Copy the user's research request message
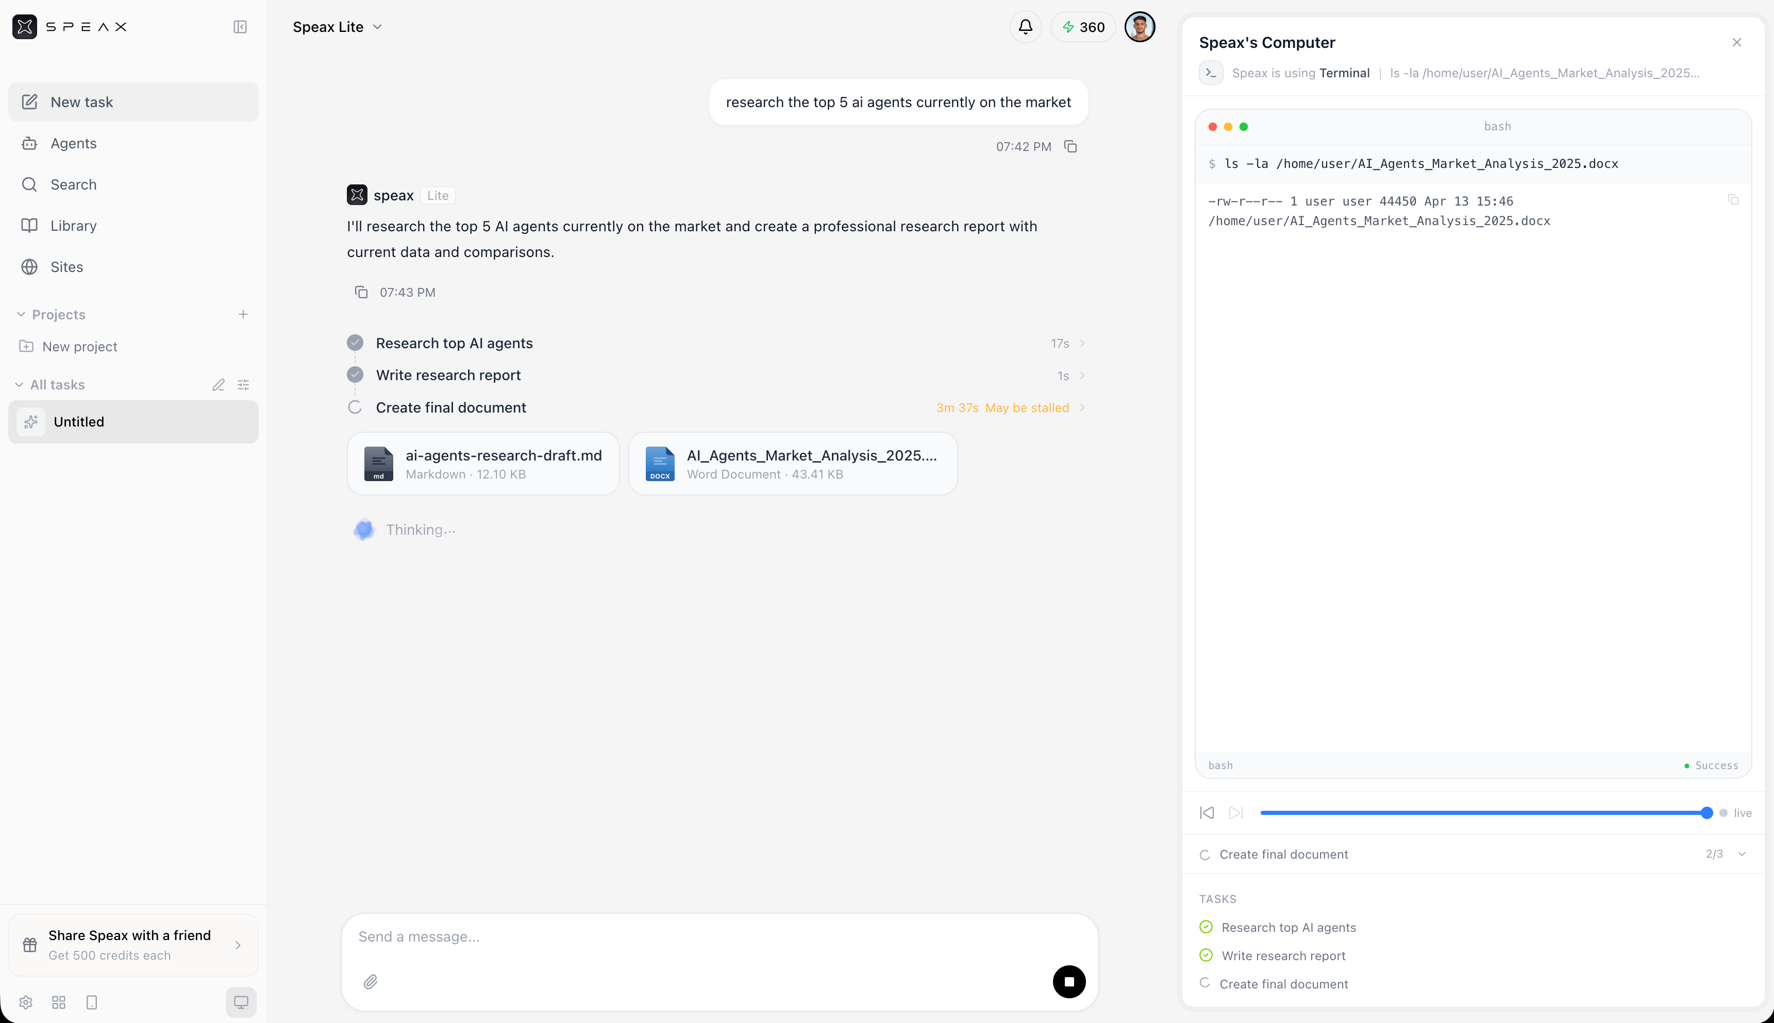The width and height of the screenshot is (1774, 1023). (x=1071, y=146)
